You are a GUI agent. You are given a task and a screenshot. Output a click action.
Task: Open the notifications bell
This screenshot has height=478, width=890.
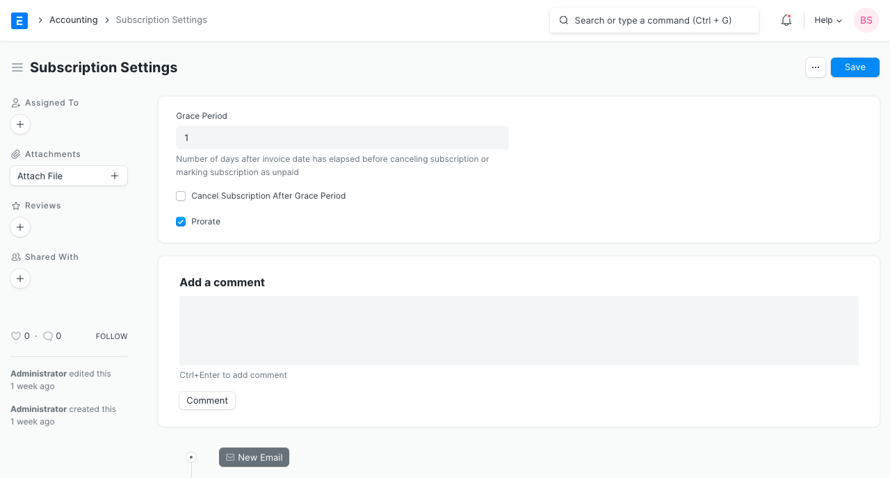click(786, 20)
